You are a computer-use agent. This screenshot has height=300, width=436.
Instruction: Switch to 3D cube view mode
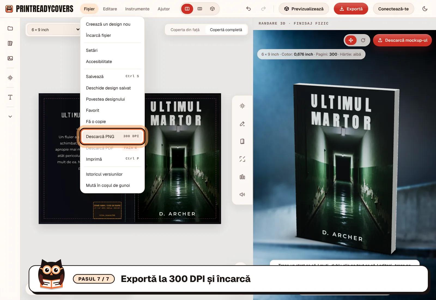coord(212,9)
